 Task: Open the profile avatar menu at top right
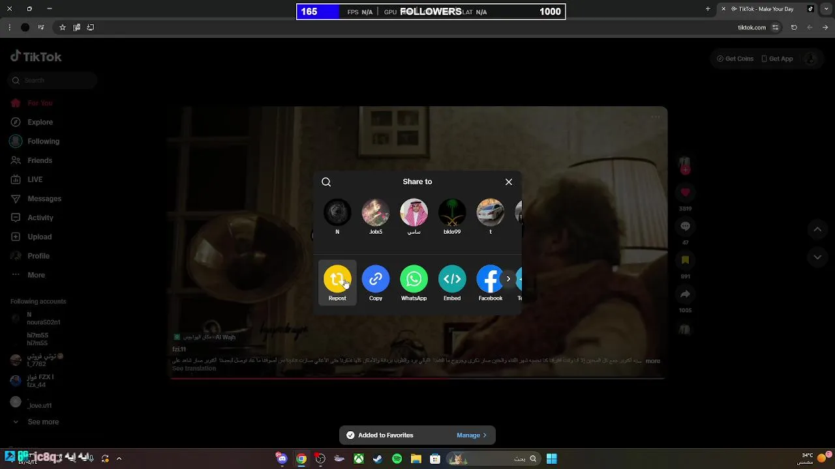pyautogui.click(x=811, y=59)
